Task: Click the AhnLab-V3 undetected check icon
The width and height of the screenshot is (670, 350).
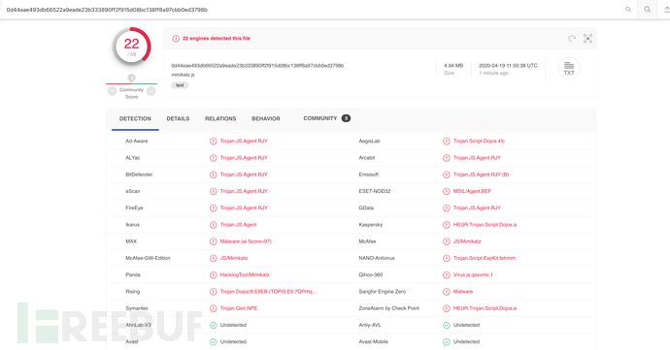Action: [x=214, y=325]
